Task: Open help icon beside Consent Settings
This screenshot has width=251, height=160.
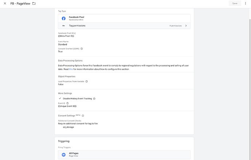Action: point(83,116)
